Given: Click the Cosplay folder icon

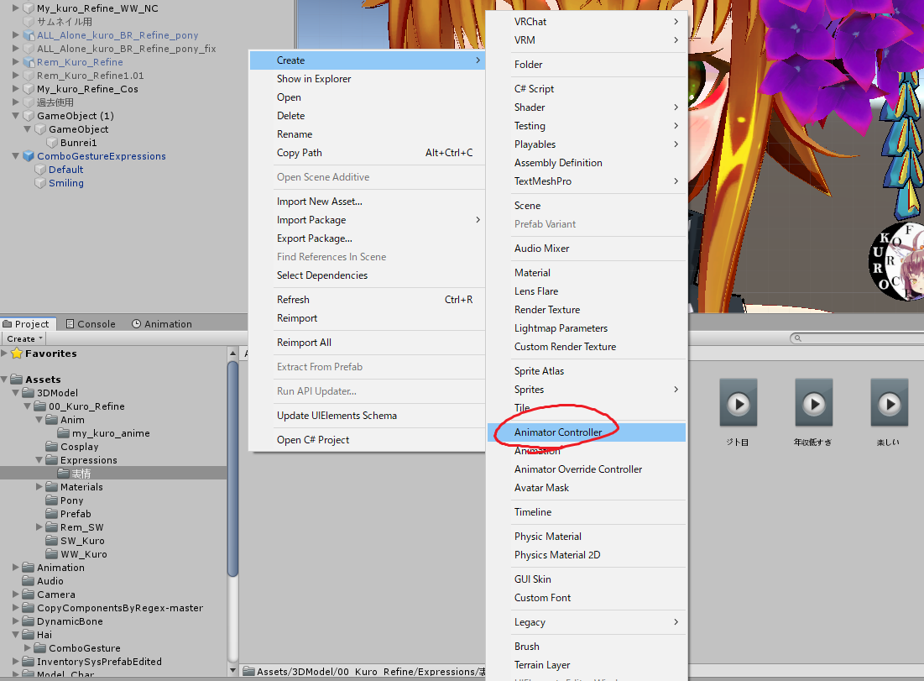Looking at the screenshot, I should coord(52,447).
